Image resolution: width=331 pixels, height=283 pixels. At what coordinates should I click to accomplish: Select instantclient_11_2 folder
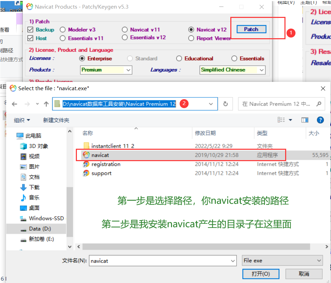(109, 146)
